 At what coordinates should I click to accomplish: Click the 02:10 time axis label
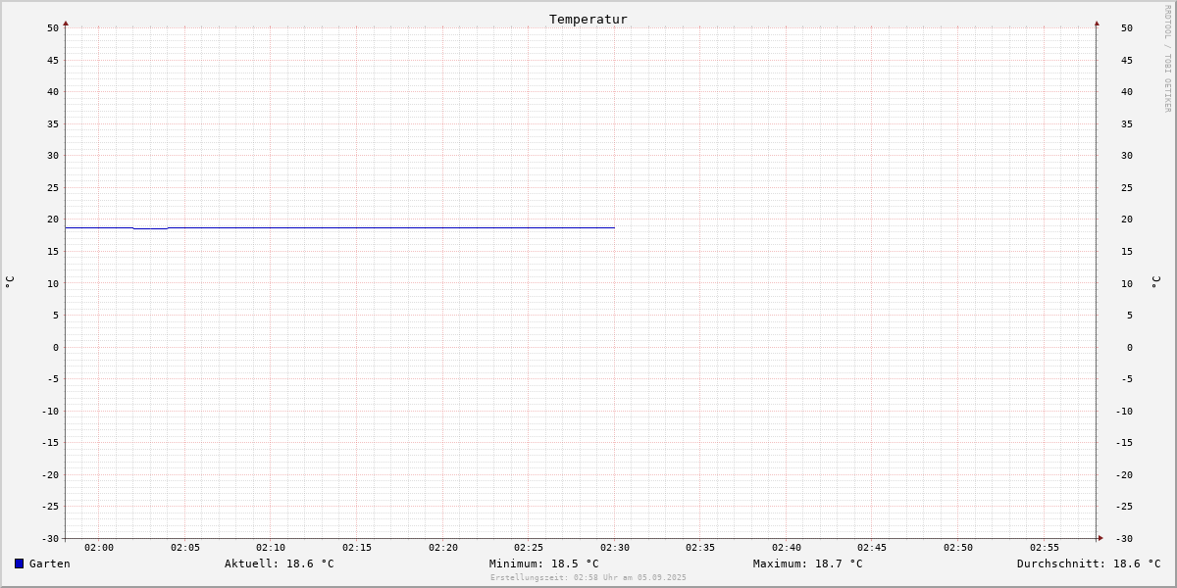[x=271, y=548]
